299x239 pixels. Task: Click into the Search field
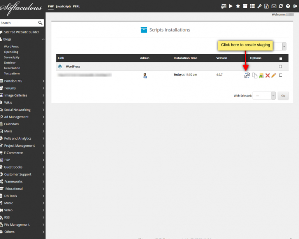[19, 23]
